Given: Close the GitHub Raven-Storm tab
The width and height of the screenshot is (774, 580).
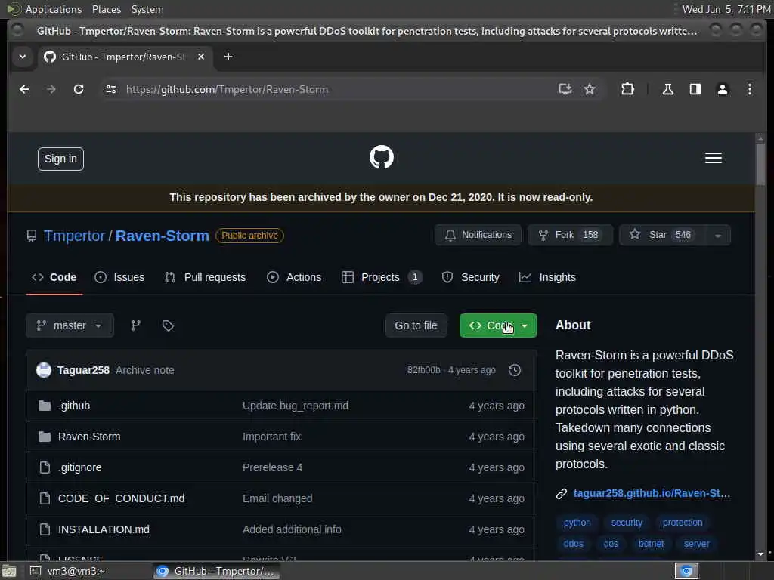Looking at the screenshot, I should 201,57.
